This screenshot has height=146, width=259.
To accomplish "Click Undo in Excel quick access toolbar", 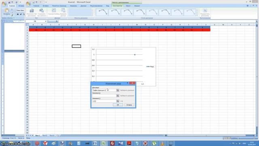I will pyautogui.click(x=36, y=2).
